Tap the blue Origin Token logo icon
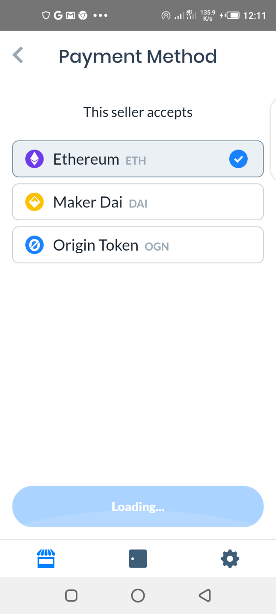The image size is (276, 614). coord(35,245)
